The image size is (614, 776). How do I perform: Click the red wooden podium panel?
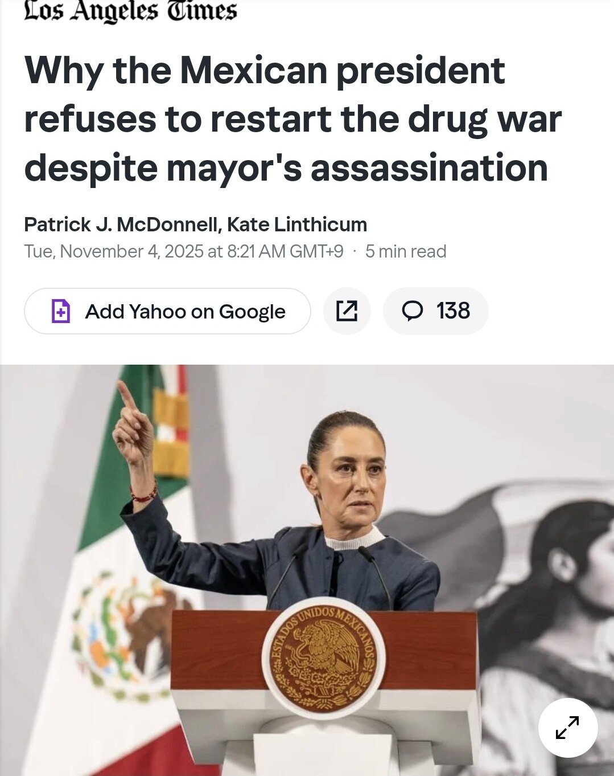tap(323, 650)
